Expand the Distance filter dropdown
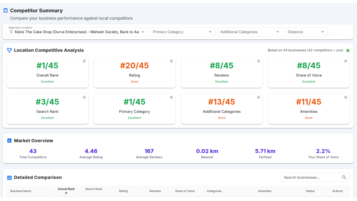 coord(306,32)
